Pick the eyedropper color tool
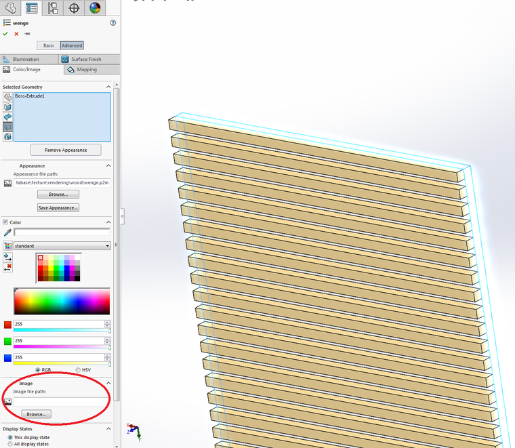Image resolution: width=515 pixels, height=448 pixels. [x=7, y=232]
